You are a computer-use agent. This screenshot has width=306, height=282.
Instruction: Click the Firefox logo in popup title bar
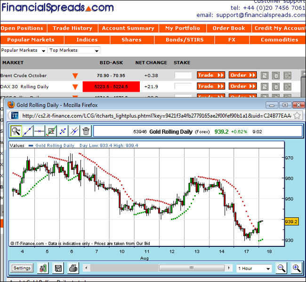(11, 105)
